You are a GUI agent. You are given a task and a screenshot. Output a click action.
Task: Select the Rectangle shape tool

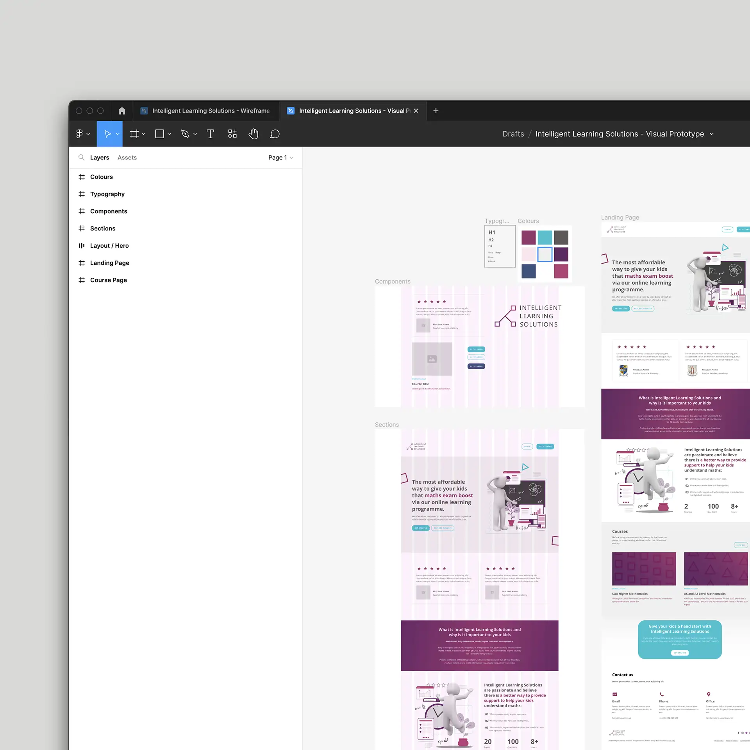159,134
